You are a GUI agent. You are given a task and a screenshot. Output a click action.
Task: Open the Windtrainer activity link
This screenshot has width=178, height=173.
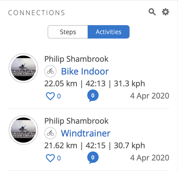click(x=86, y=133)
